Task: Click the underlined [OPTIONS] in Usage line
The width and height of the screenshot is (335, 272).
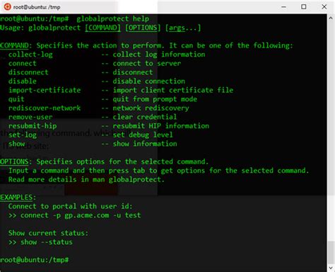Action: (143, 28)
